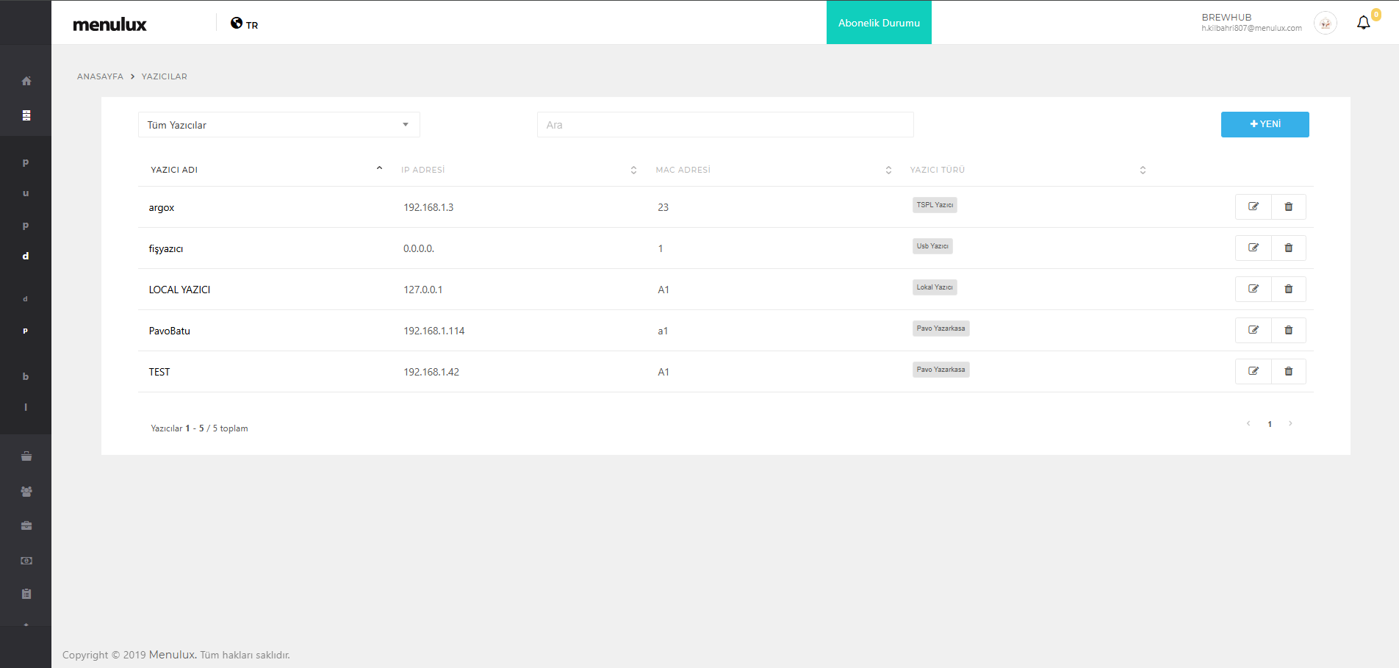This screenshot has height=668, width=1399.
Task: Go to next page of printers
Action: 1290,424
